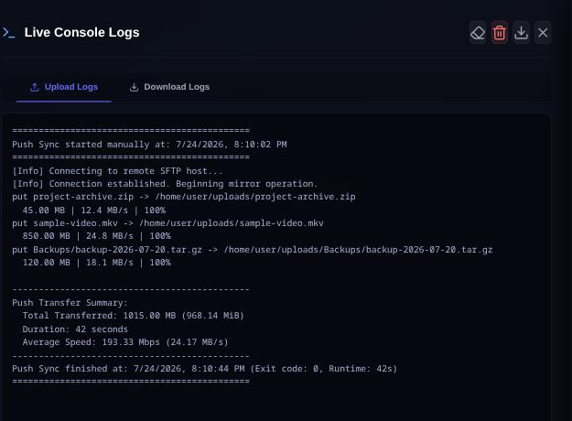The width and height of the screenshot is (572, 421).
Task: Switch to the Download Logs tab
Action: click(x=169, y=87)
